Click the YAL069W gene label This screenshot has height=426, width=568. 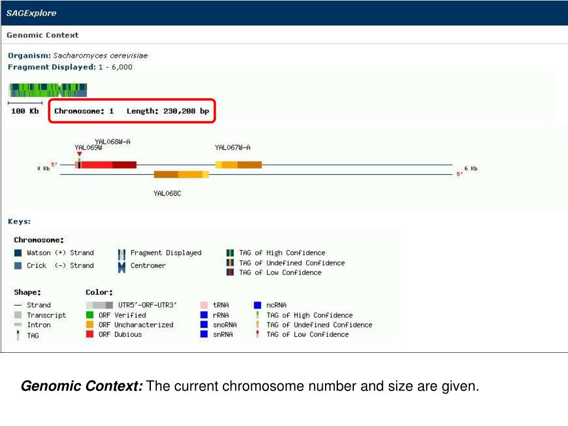88,148
